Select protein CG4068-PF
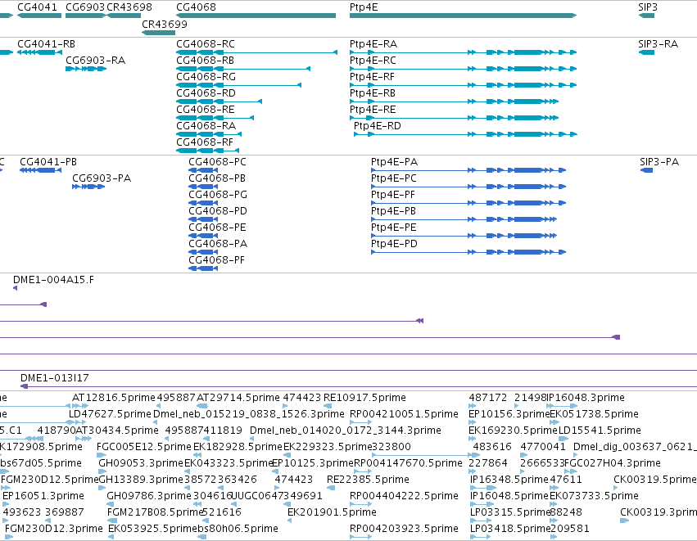 (x=216, y=260)
